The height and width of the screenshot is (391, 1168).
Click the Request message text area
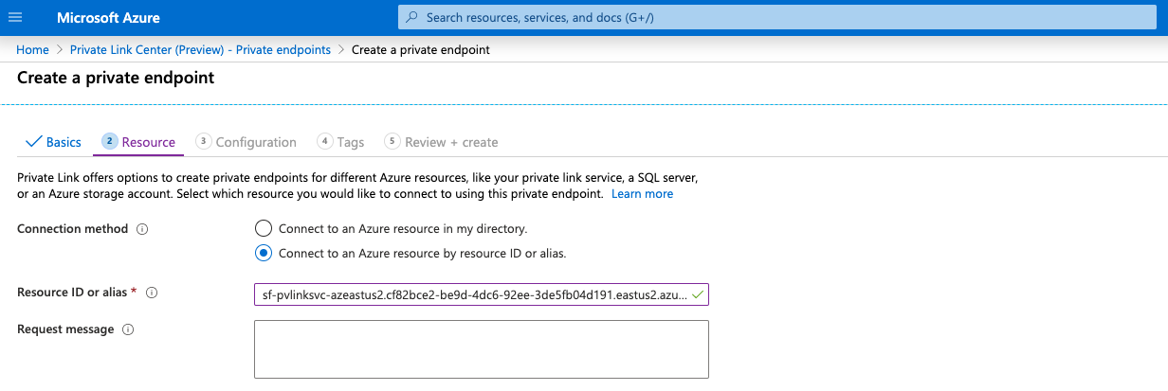click(482, 349)
